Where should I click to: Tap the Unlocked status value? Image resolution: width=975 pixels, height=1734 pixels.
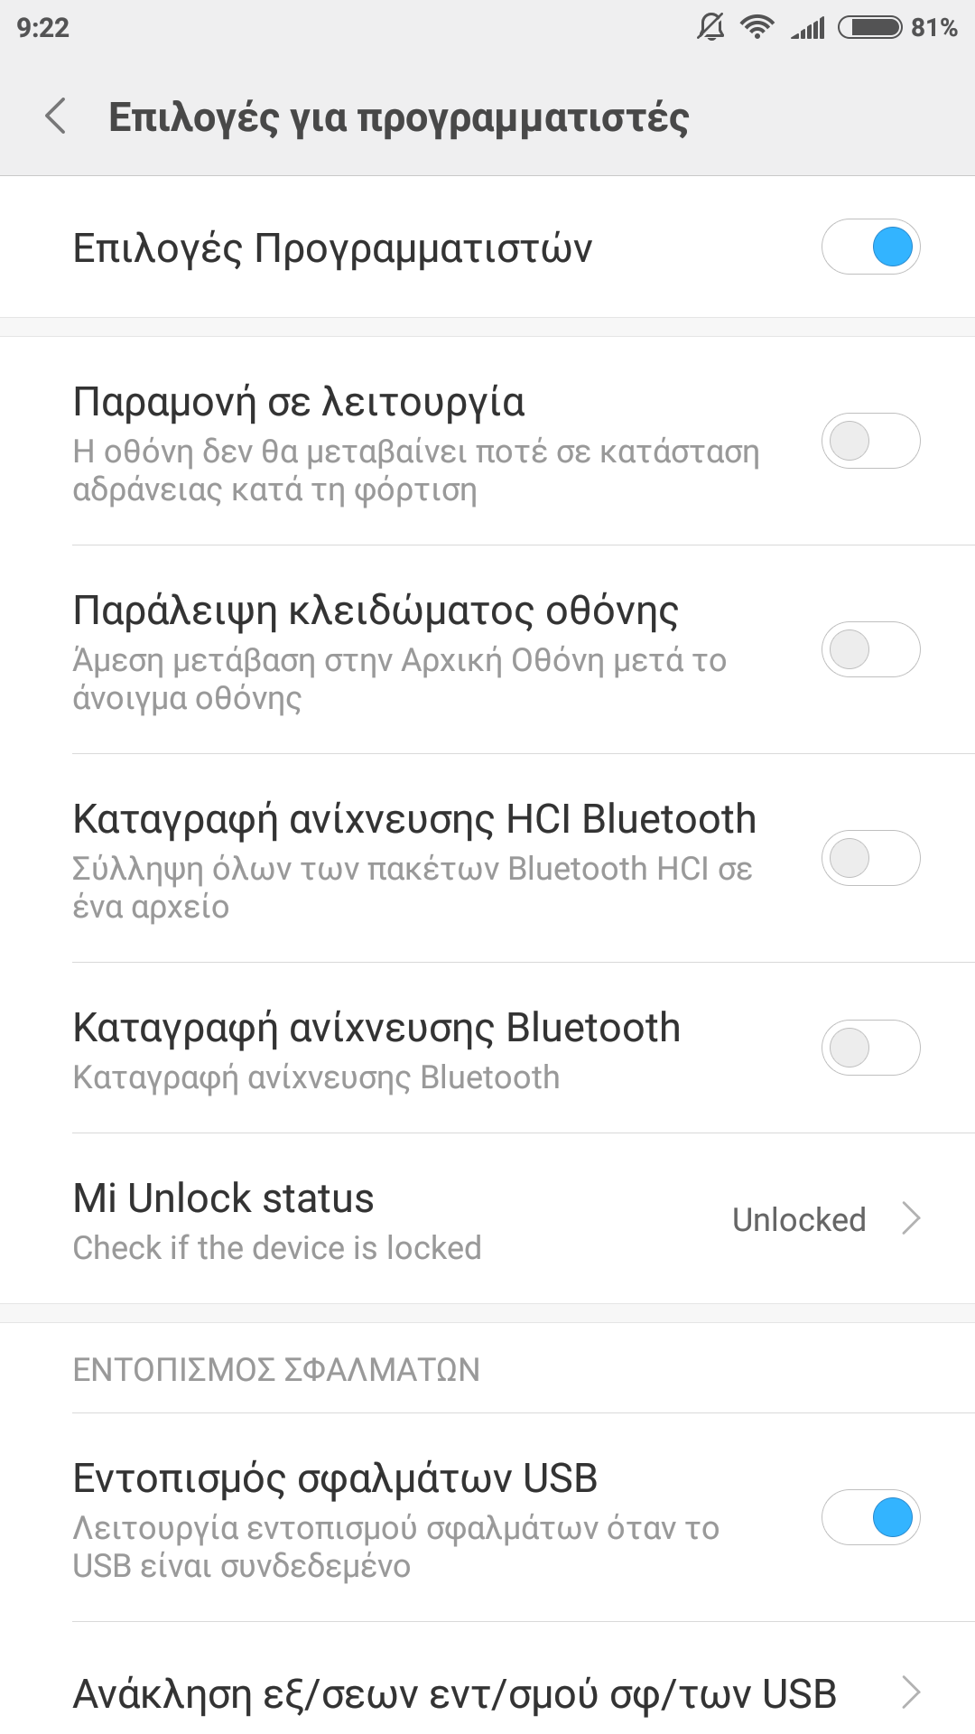(x=799, y=1219)
